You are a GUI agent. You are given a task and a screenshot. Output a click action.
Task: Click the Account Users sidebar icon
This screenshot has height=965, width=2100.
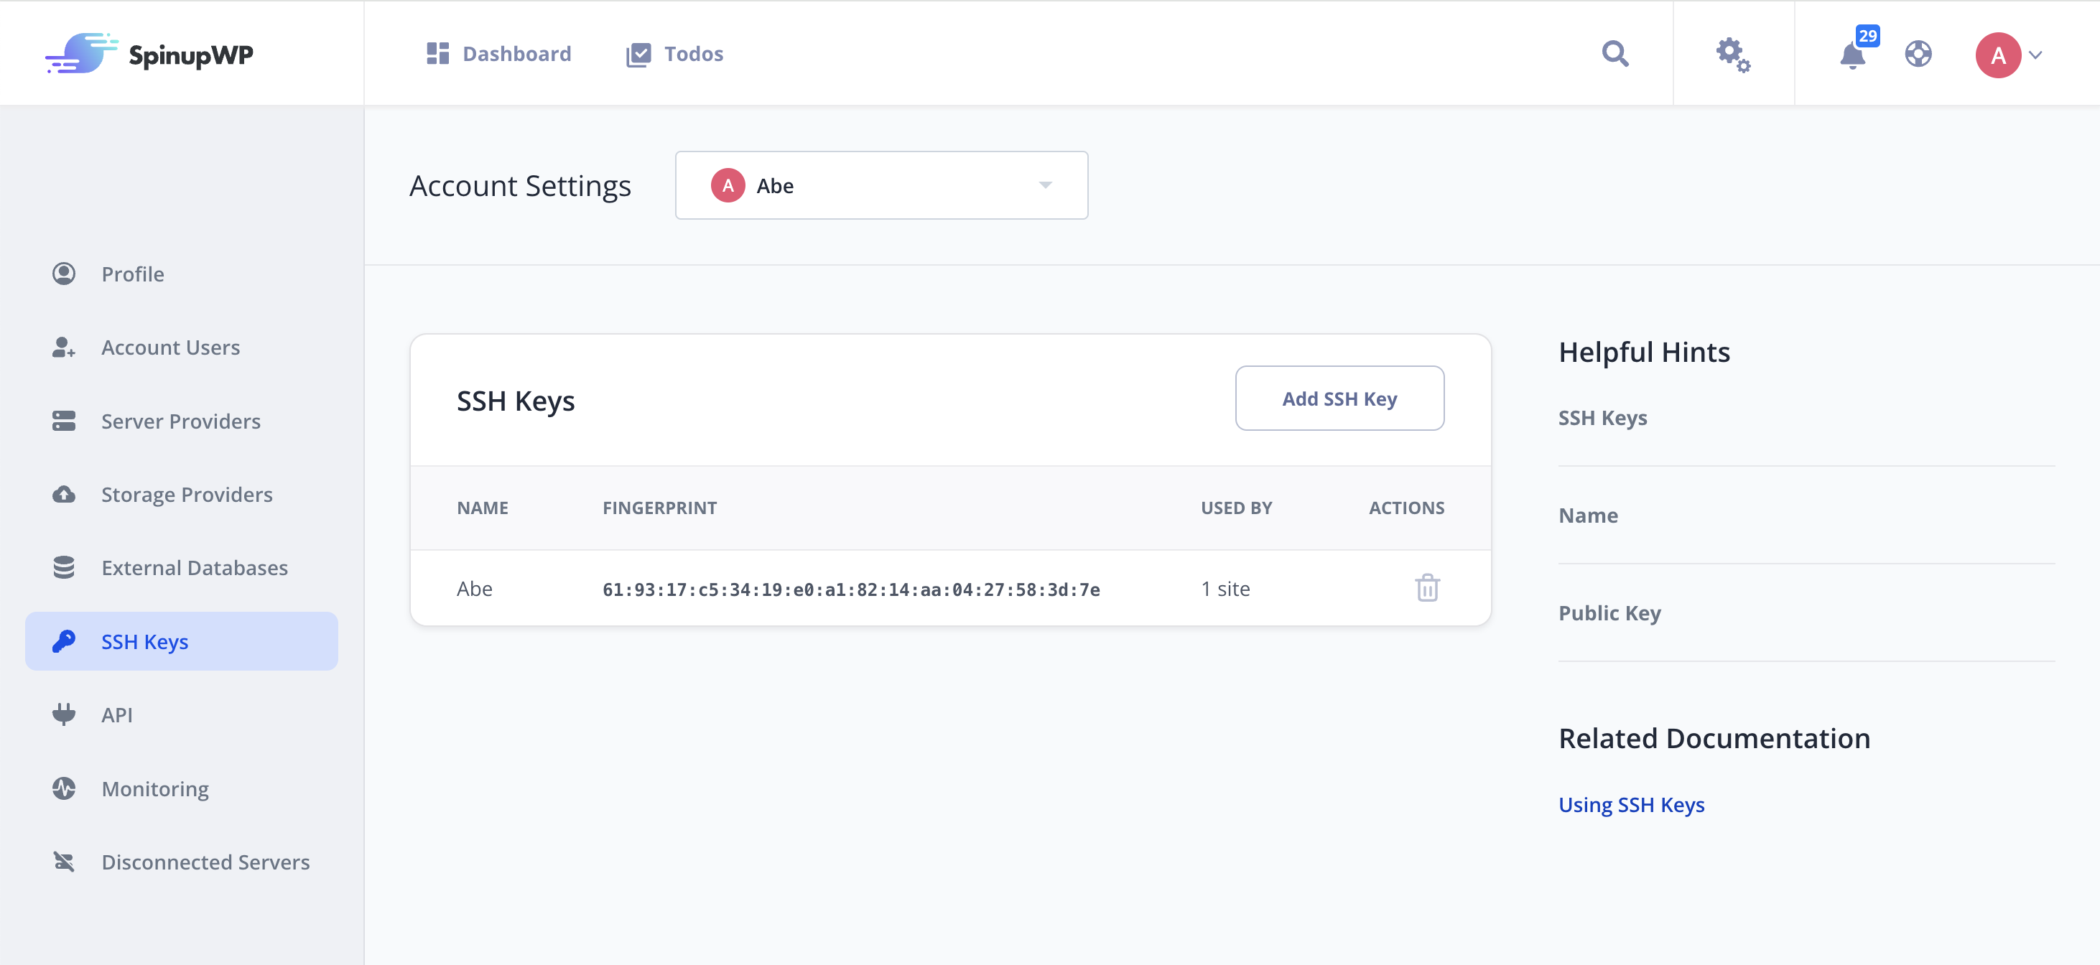point(63,347)
